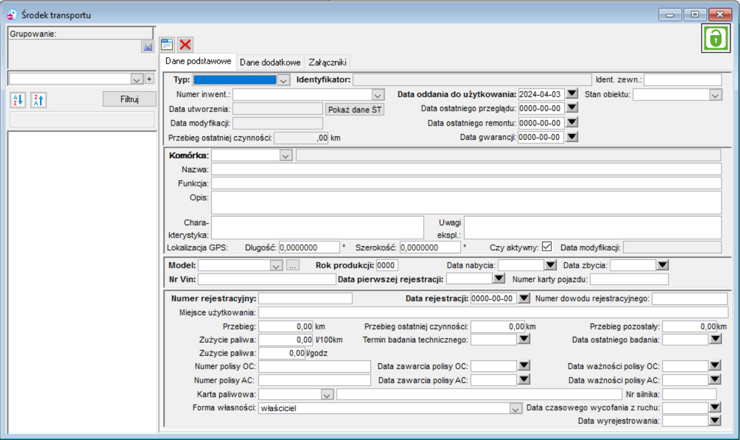Open calendar picker for Data rejestracji
Image resolution: width=740 pixels, height=440 pixels.
pos(524,298)
